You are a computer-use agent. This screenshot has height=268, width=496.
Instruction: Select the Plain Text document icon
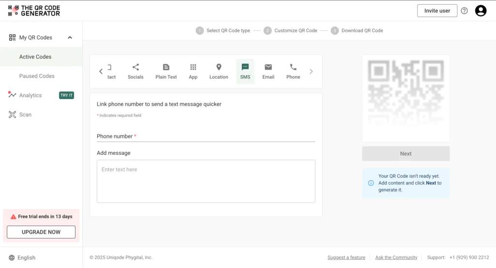[166, 67]
